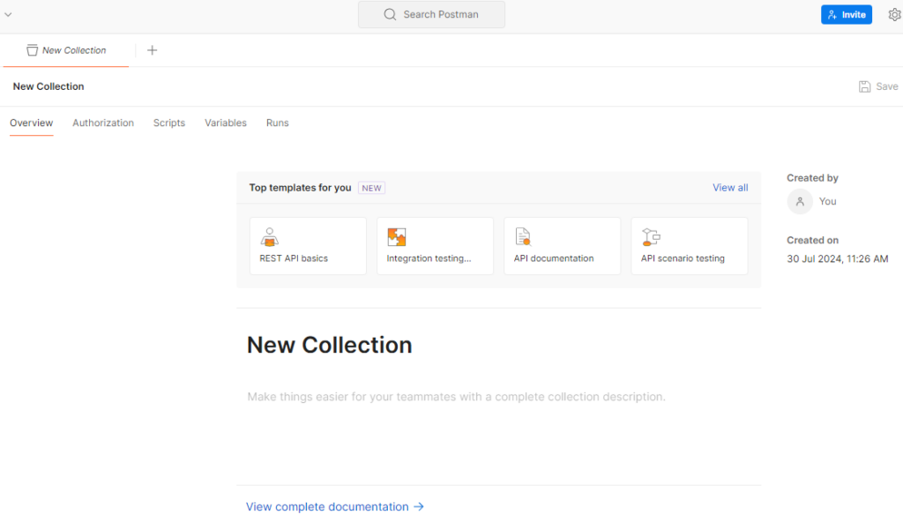Screen dimensions: 903x522
Task: Save the collection with Save button
Action: [x=878, y=86]
